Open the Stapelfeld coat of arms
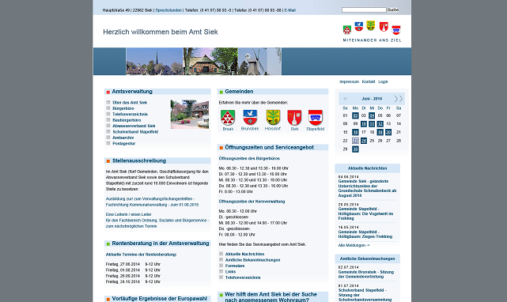 click(316, 118)
